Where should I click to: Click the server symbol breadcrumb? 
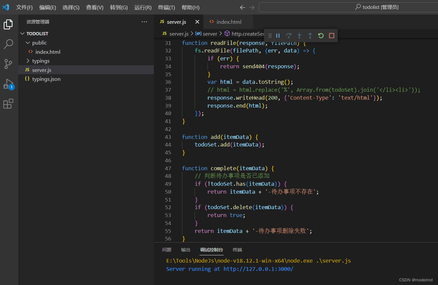pyautogui.click(x=206, y=34)
